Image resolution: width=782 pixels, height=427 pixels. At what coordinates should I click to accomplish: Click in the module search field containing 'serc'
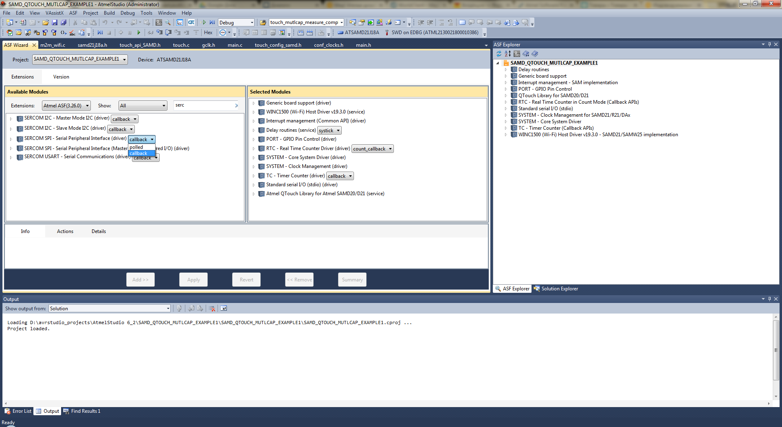[204, 106]
